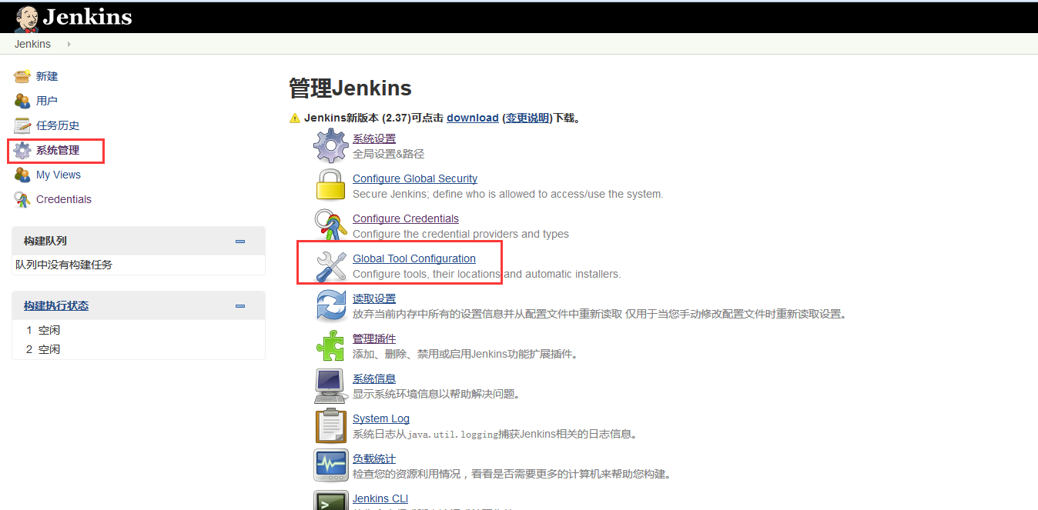
Task: Click the Configure tools description text
Action: coord(487,274)
